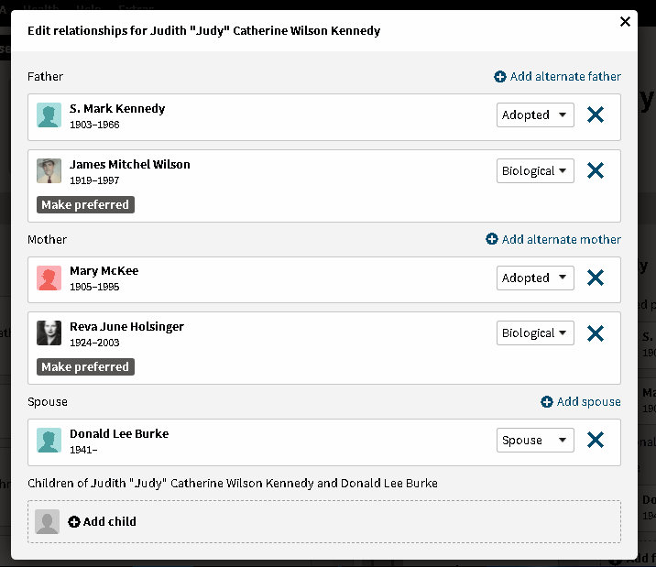Make James Mitchel Wilson preferred father
Image resolution: width=656 pixels, height=567 pixels.
(85, 205)
